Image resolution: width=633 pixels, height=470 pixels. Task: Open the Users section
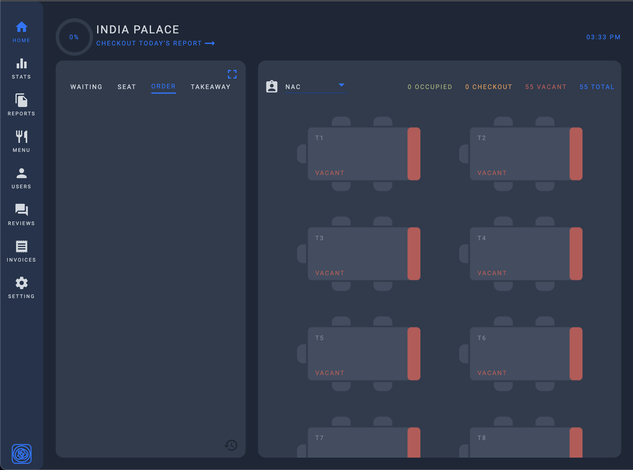pyautogui.click(x=21, y=178)
